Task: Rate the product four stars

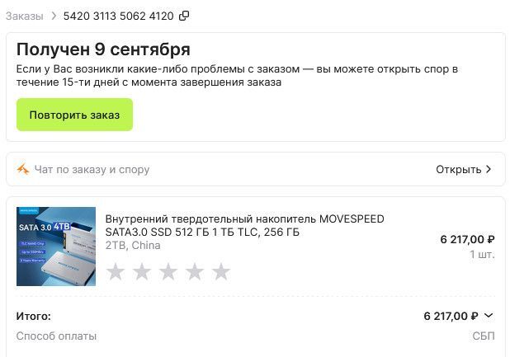Action: (195, 271)
